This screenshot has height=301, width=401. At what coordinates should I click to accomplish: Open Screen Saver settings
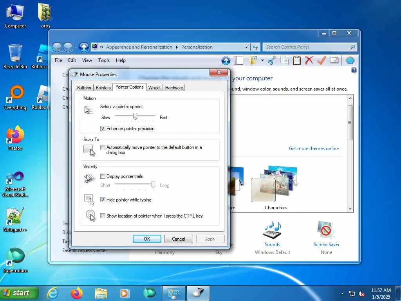tap(326, 230)
